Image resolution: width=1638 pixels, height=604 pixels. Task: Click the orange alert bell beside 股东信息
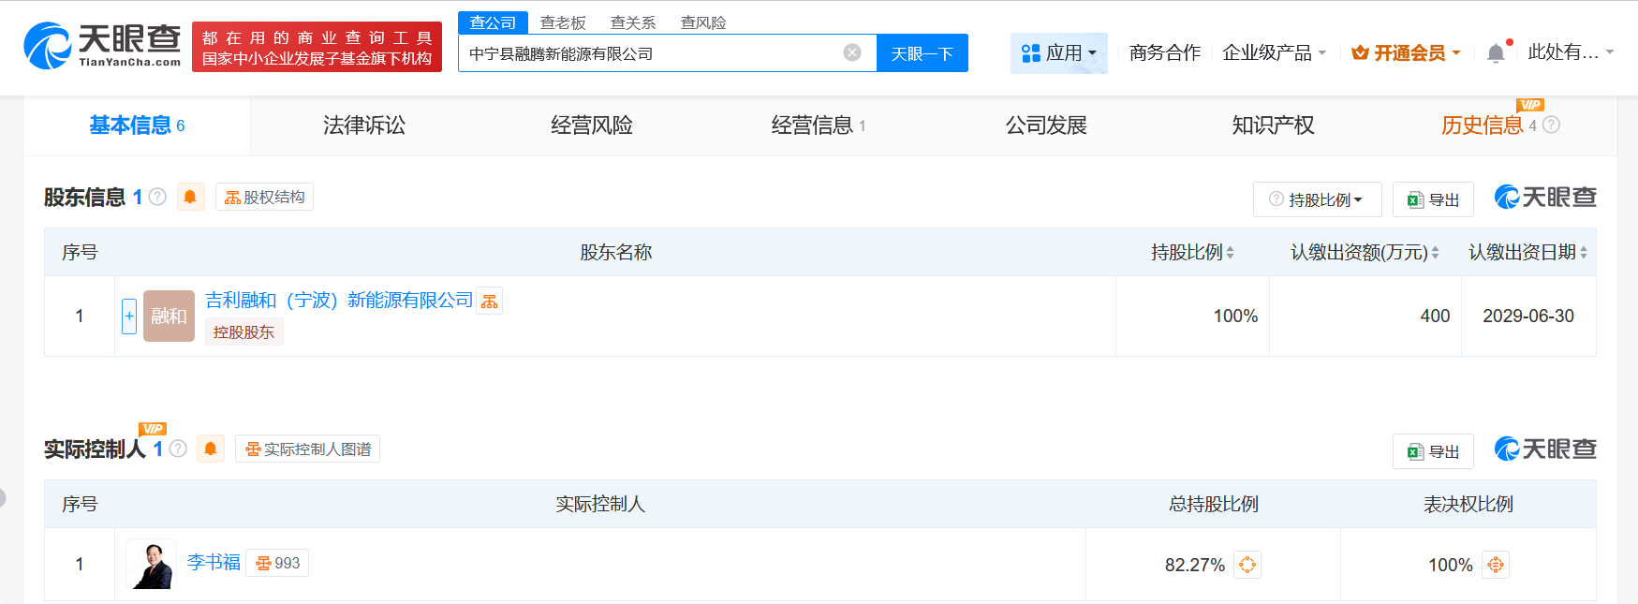tap(190, 197)
